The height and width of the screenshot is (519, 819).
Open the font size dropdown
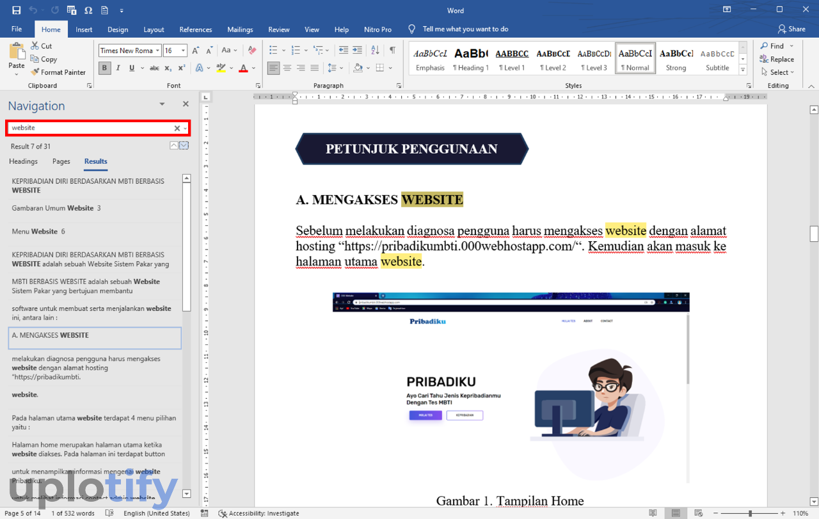(184, 51)
